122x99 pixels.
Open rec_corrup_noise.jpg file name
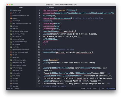(x=19, y=34)
